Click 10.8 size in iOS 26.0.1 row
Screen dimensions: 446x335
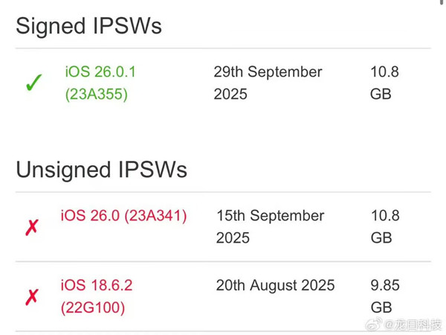pyautogui.click(x=384, y=72)
